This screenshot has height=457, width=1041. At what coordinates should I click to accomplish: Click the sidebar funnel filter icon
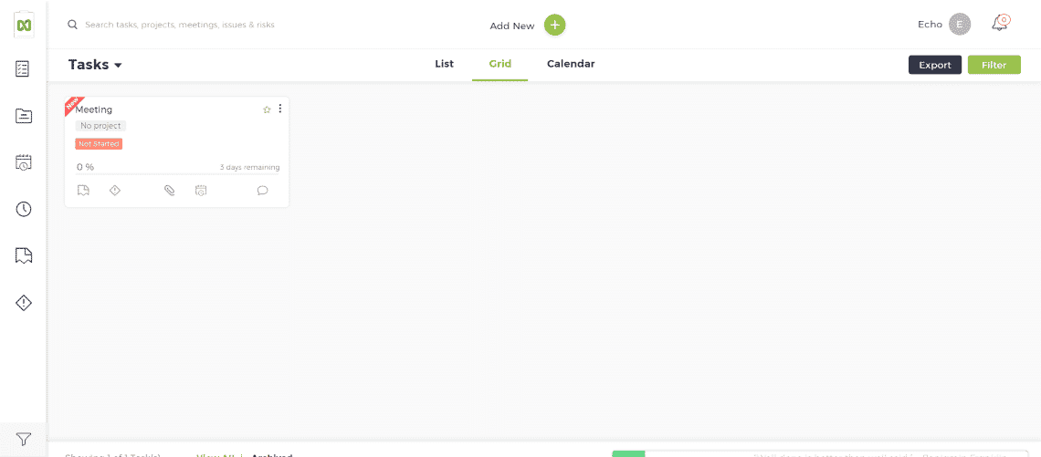pyautogui.click(x=23, y=439)
